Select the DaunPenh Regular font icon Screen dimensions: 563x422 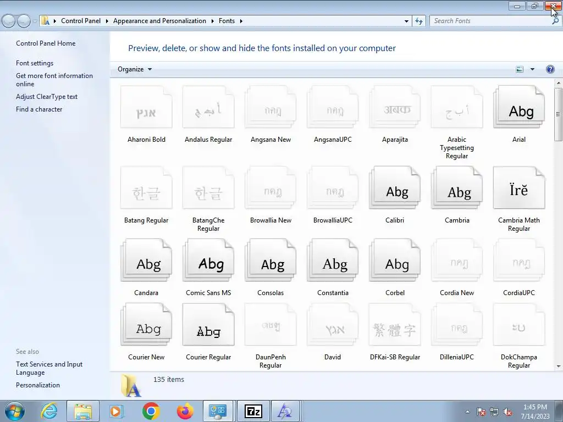[x=271, y=324]
